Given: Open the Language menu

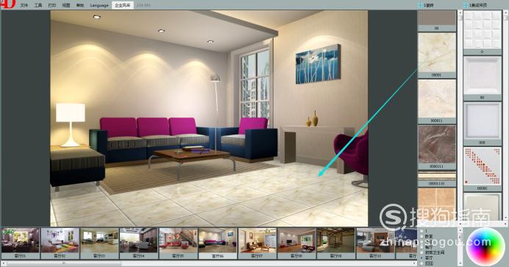Looking at the screenshot, I should pyautogui.click(x=99, y=5).
